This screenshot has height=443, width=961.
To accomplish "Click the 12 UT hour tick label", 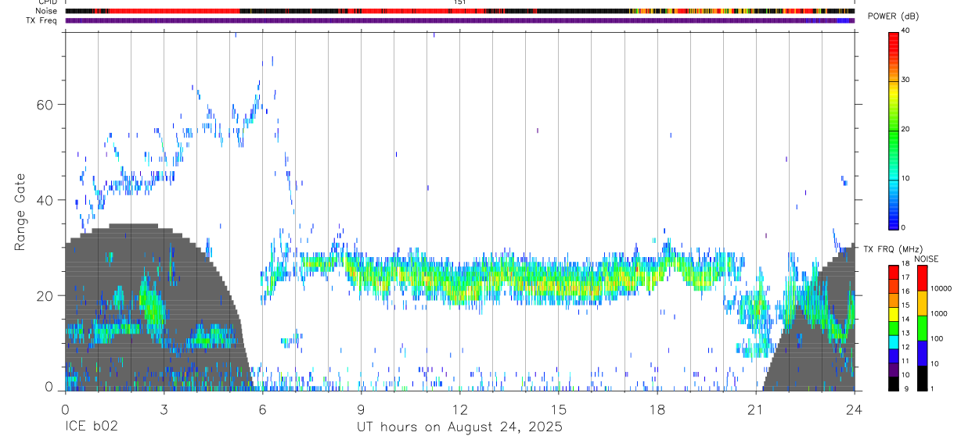I will point(459,409).
